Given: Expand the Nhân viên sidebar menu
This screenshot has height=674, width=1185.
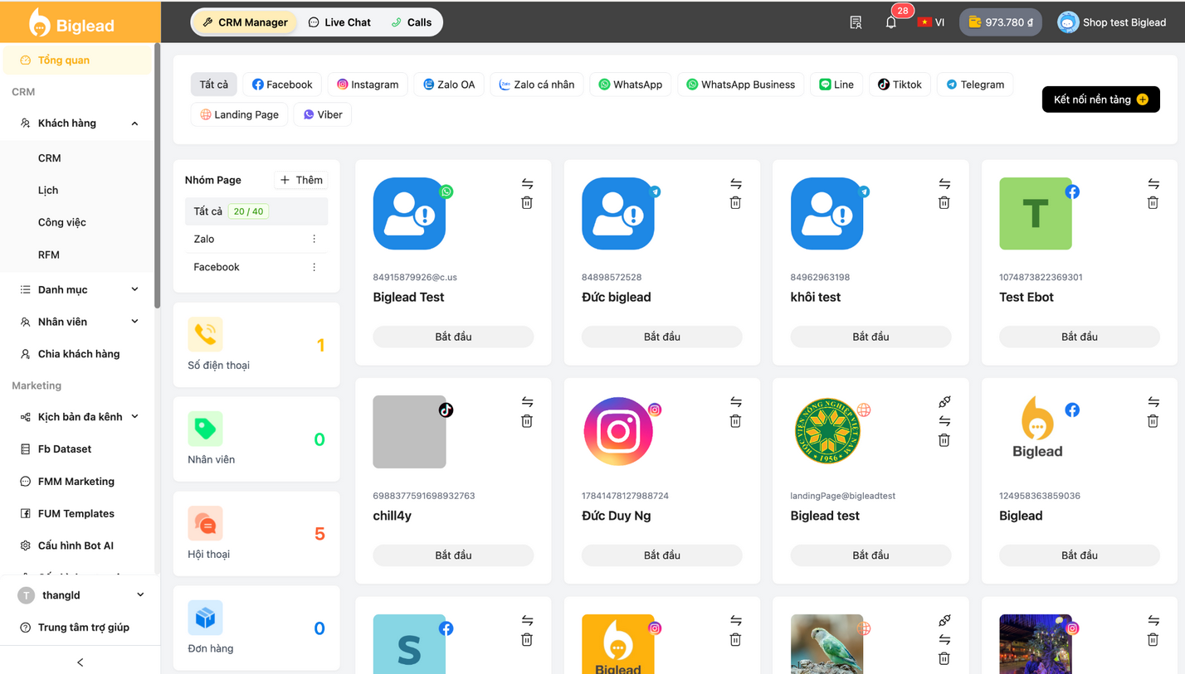Looking at the screenshot, I should [x=78, y=322].
